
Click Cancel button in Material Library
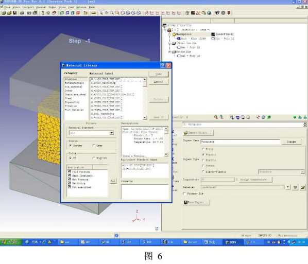(159, 82)
